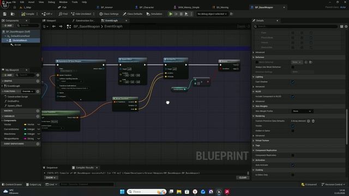Image resolution: width=349 pixels, height=196 pixels.
Task: Open the Spawn_Effect function
Action: coord(15,106)
